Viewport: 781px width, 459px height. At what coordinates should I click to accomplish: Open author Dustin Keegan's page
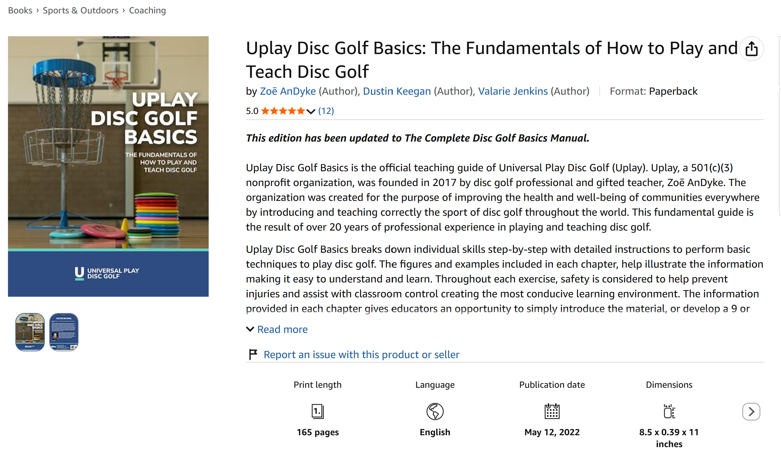[397, 91]
